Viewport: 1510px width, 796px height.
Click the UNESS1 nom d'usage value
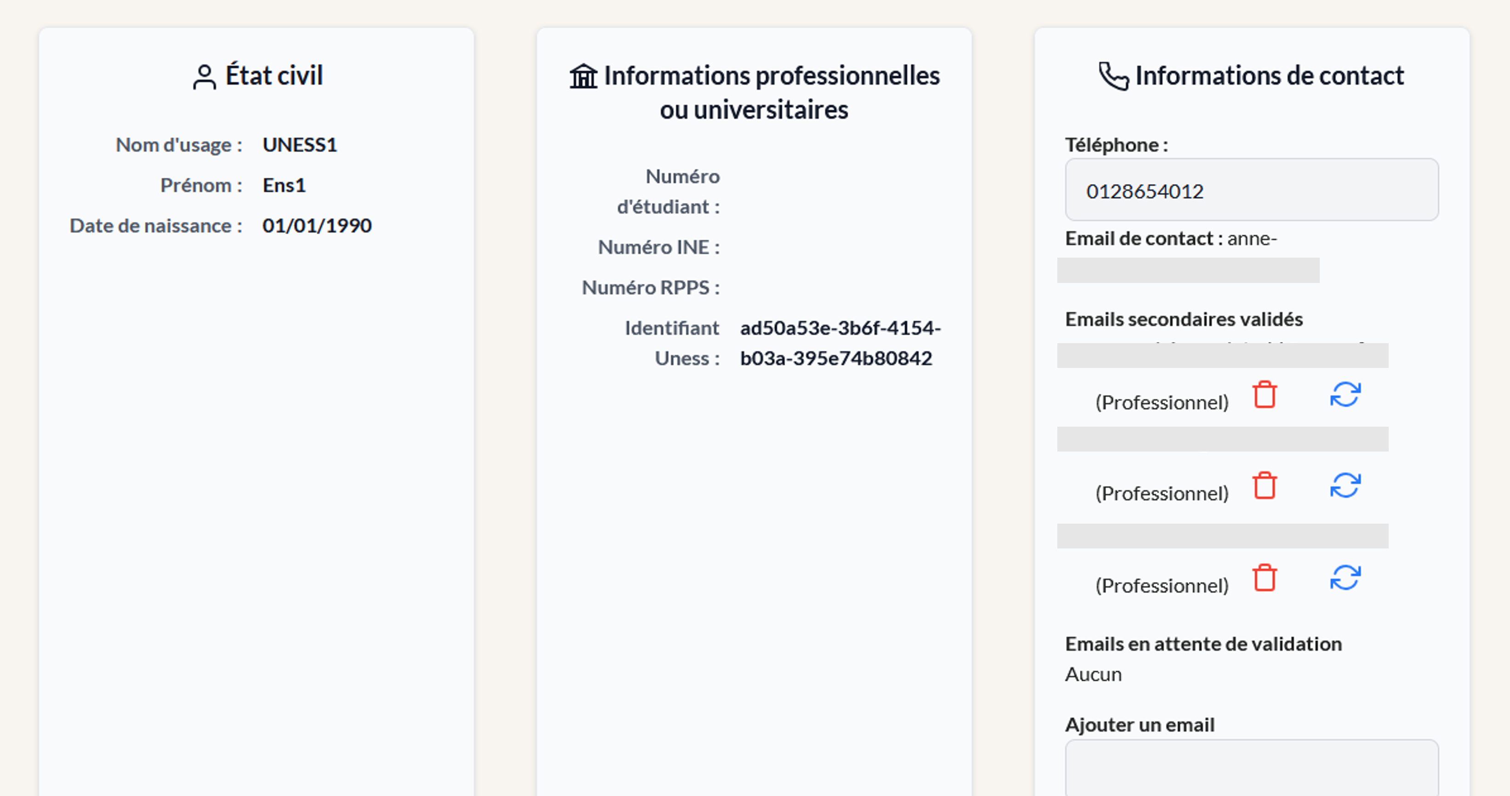click(300, 145)
